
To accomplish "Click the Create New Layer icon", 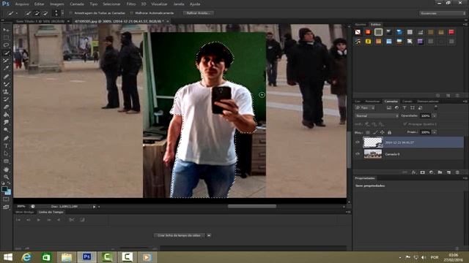I will (x=448, y=172).
